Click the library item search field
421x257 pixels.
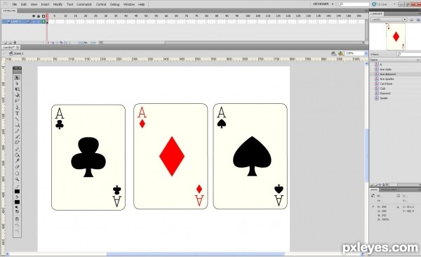pos(408,54)
